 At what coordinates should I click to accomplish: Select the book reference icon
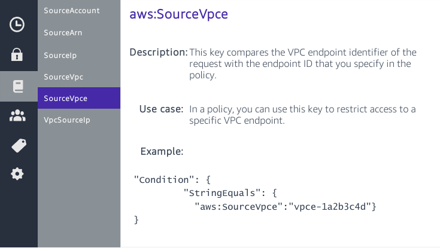[x=17, y=86]
